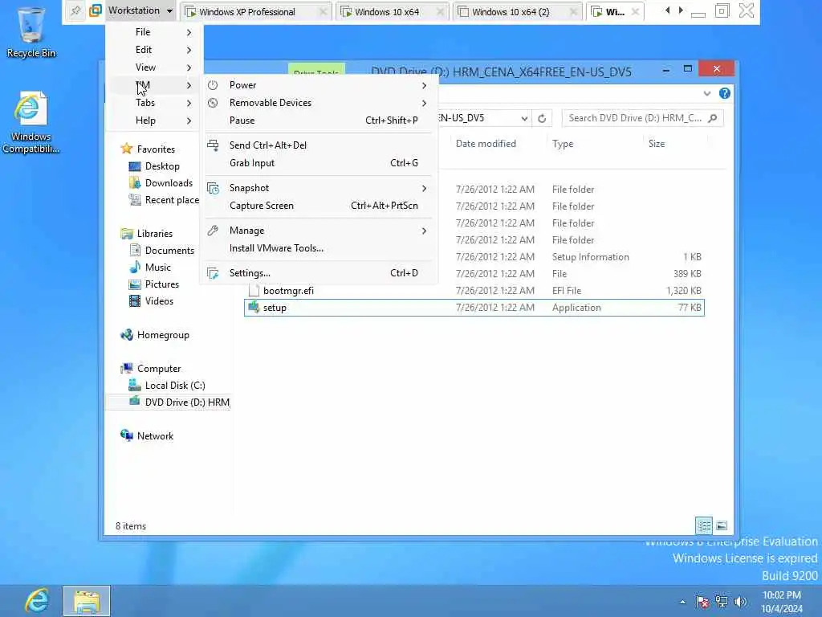Open the address bar history dropdown
Viewport: 822px width, 617px height.
pos(523,119)
